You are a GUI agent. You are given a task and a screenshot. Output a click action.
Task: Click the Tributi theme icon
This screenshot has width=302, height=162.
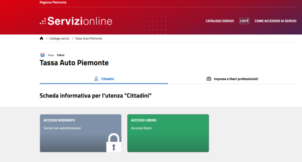[x=42, y=55]
